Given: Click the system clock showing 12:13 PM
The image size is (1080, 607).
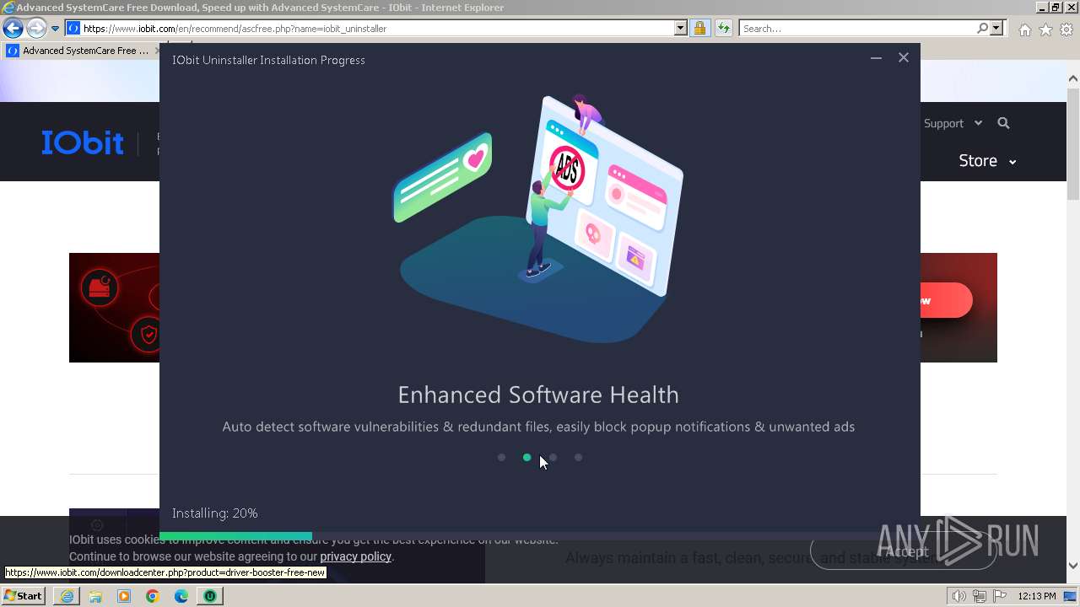Looking at the screenshot, I should point(1037,596).
